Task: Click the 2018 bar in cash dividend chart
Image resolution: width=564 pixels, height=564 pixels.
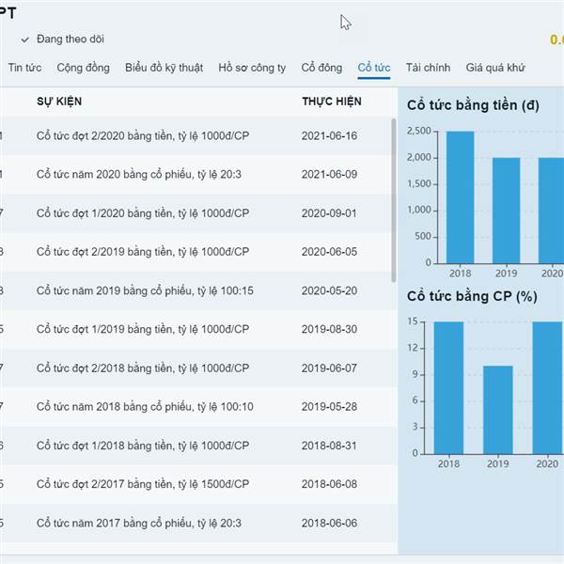Action: point(460,197)
